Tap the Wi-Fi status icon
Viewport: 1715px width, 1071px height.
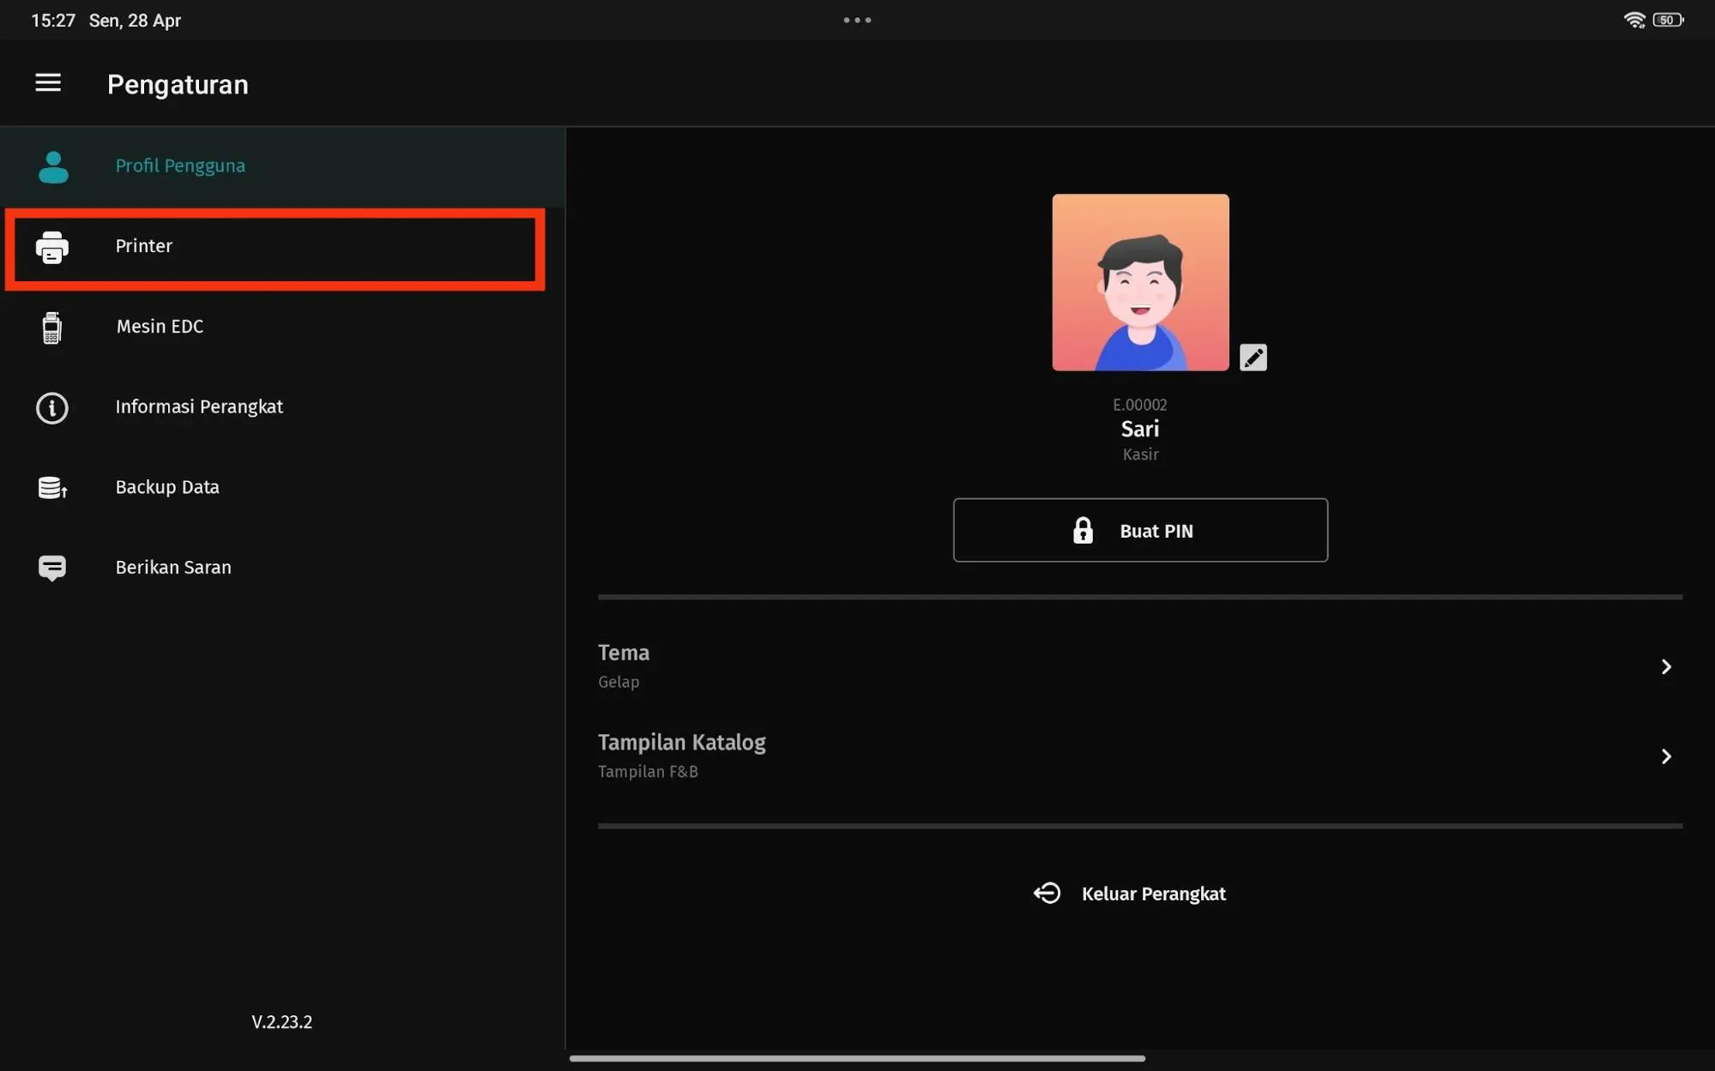[x=1634, y=19]
